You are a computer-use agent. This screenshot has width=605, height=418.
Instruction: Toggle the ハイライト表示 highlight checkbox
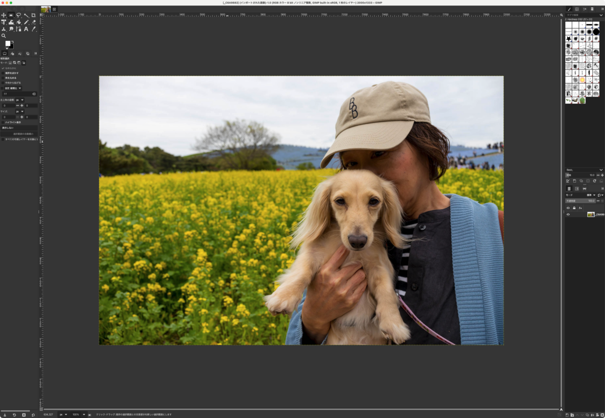point(3,122)
